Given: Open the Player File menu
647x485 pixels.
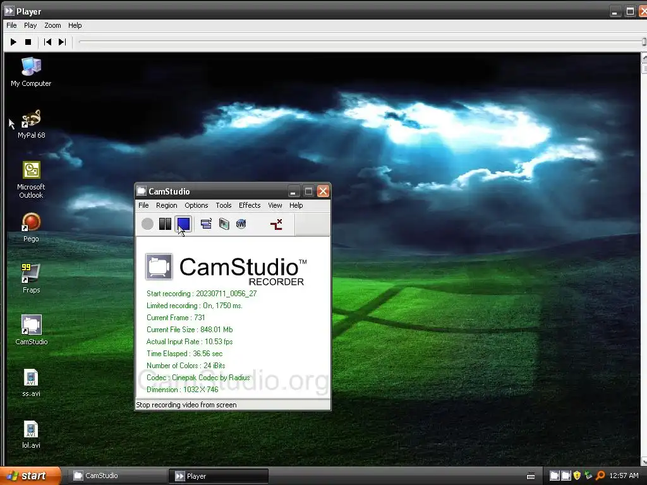Looking at the screenshot, I should pyautogui.click(x=11, y=25).
